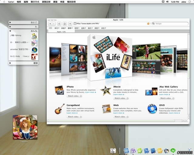Click the Jako user name in the menu bar
The image size is (194, 155).
click(x=184, y=2)
